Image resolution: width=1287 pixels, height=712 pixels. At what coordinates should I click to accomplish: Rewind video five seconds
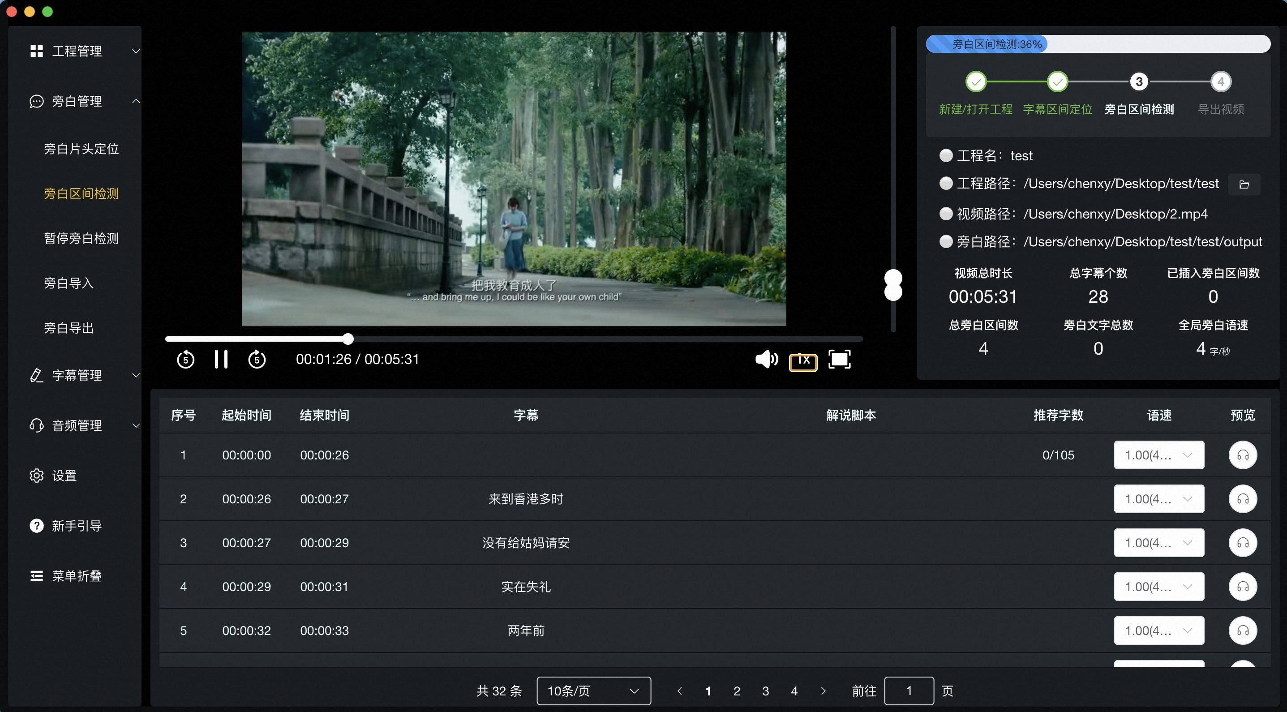(185, 359)
